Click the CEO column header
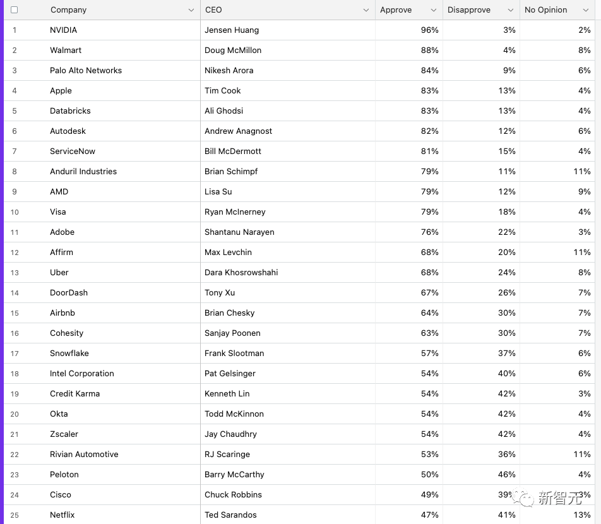The height and width of the screenshot is (524, 601). [214, 10]
